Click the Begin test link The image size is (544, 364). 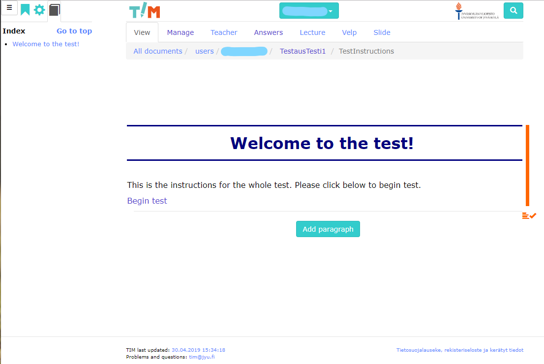147,201
